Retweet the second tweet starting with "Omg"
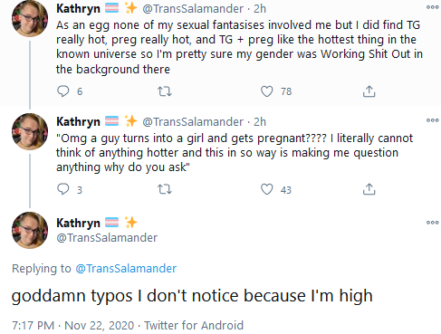Image resolution: width=441 pixels, height=334 pixels. coord(165,189)
